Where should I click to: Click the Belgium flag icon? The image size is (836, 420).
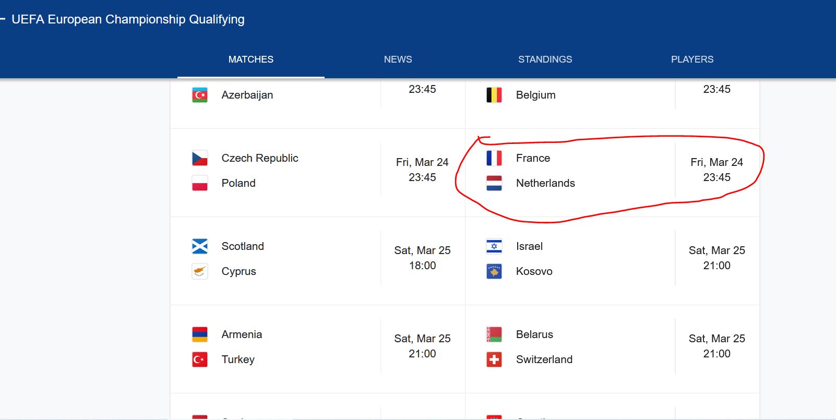point(494,95)
